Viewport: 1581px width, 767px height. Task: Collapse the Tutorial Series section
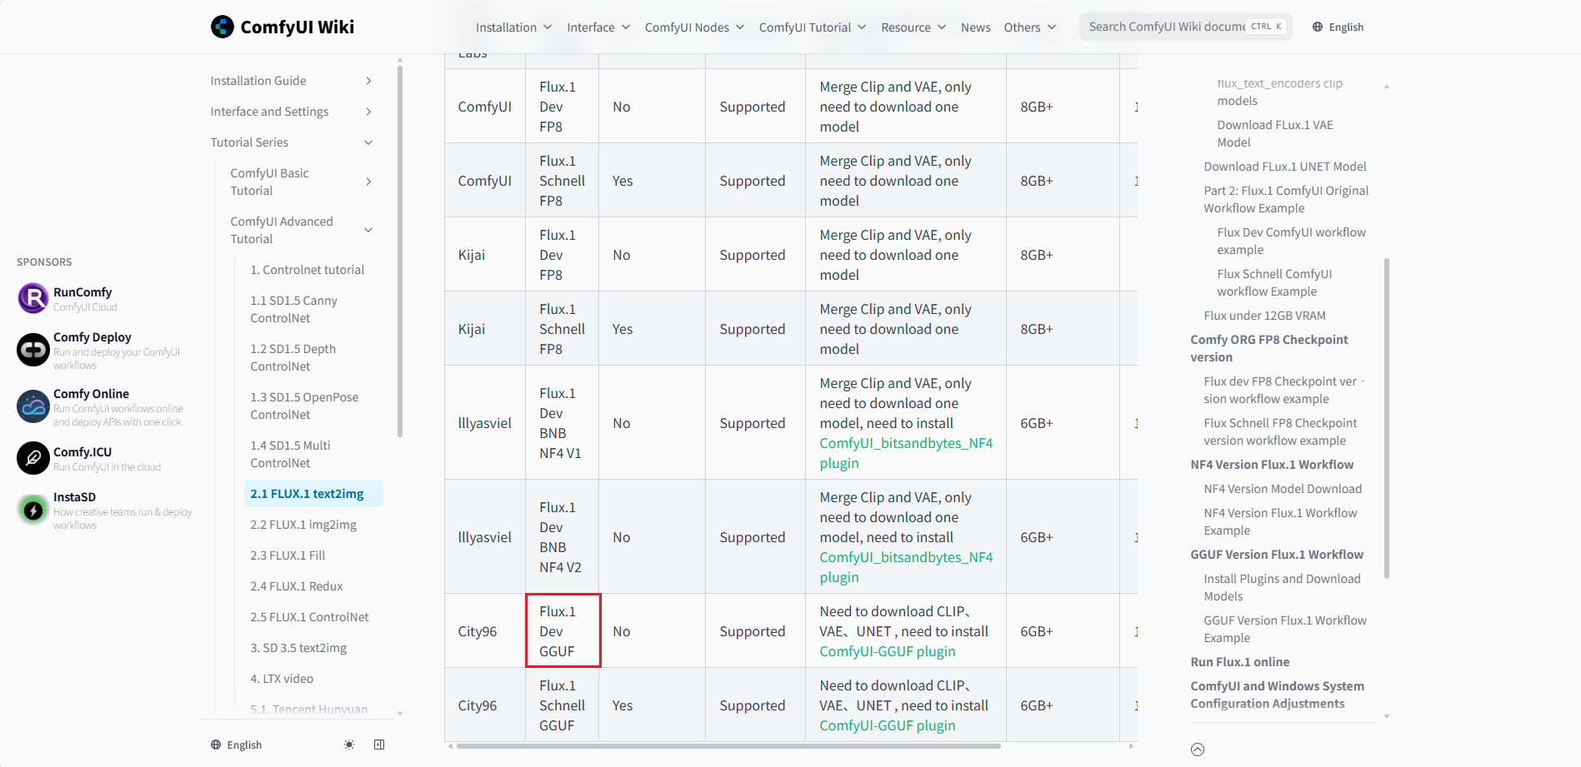[368, 142]
